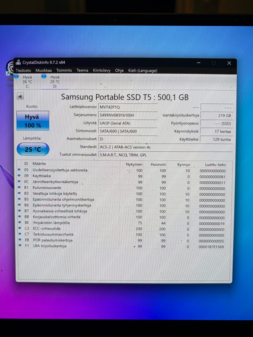Open the Kieli-(Language) menu

pos(143,71)
